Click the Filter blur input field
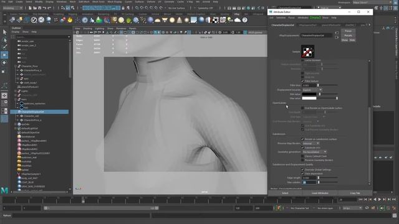 [309, 85]
